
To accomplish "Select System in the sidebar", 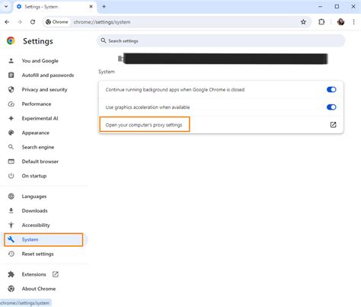I will tap(43, 239).
